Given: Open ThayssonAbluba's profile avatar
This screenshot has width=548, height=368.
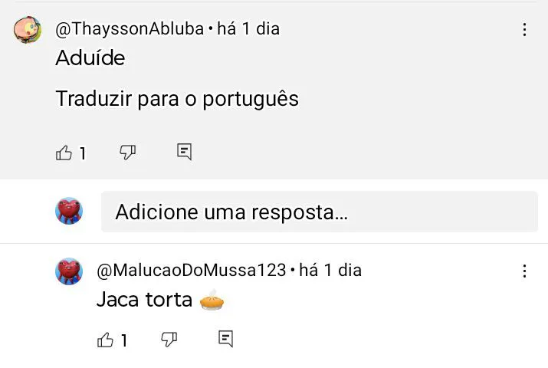Looking at the screenshot, I should (28, 30).
